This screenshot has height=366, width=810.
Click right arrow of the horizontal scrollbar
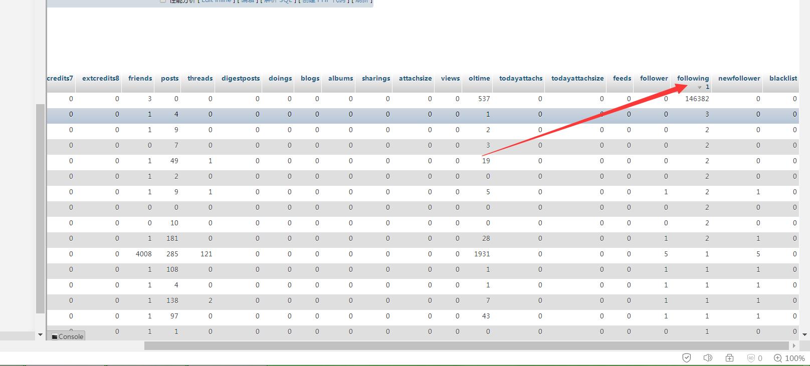coord(794,345)
